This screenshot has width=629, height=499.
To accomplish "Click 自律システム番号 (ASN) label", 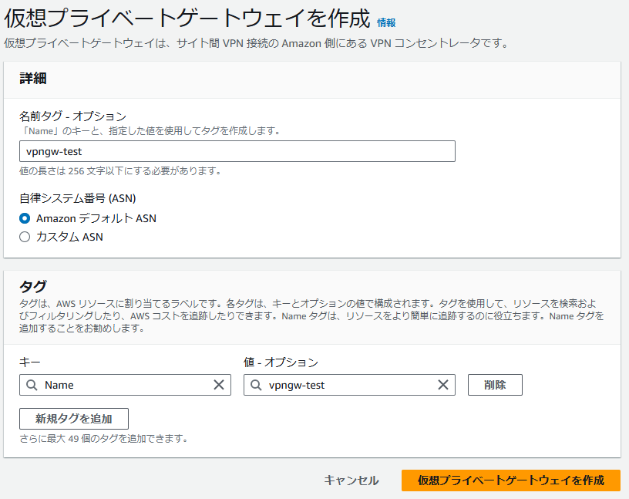I will 78,198.
